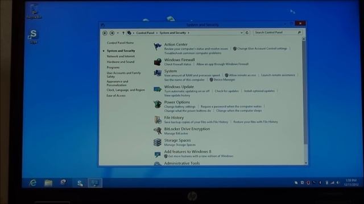
Task: Click the File History icon
Action: coord(158,120)
